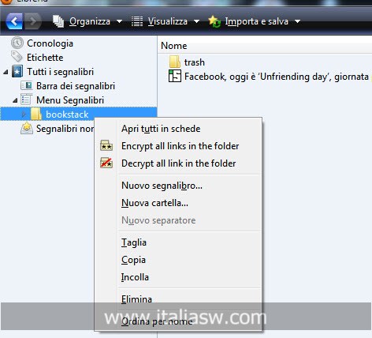Screen dimensions: 372x338
Task: Click the Nome column header
Action: point(174,46)
